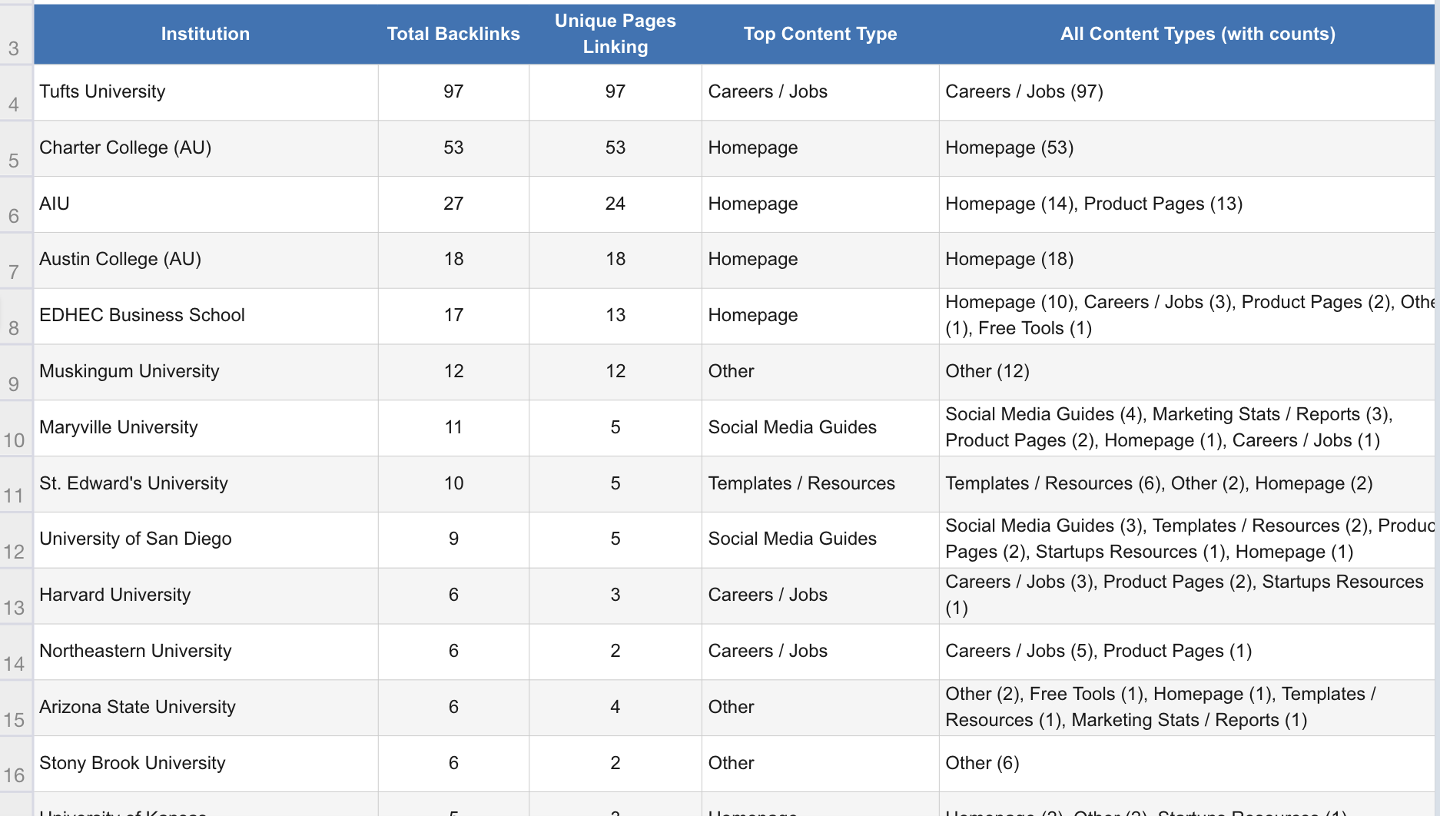The image size is (1440, 816).
Task: Click the Muskingum University cell
Action: pyautogui.click(x=205, y=372)
